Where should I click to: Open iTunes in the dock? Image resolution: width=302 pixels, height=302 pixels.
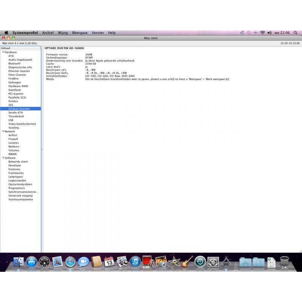[x=135, y=262]
